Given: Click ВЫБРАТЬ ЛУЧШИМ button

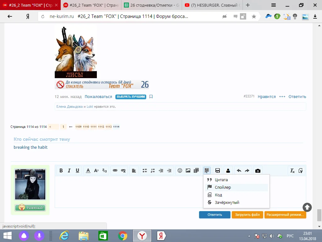Looking at the screenshot, I should (131, 97).
